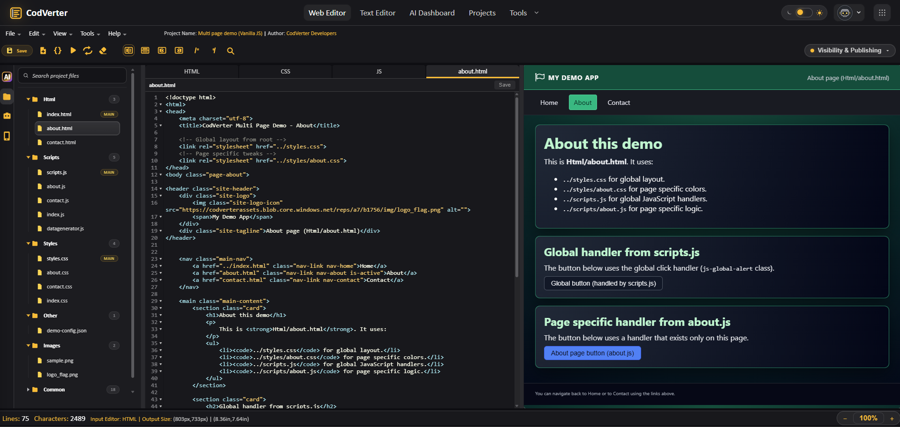Fold code at line 14 header element

click(161, 189)
